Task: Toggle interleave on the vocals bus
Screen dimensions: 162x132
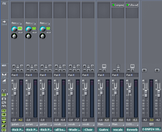Action: (118, 66)
